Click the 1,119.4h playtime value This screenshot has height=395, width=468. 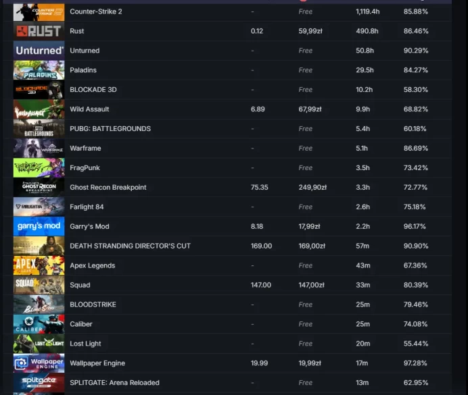pos(368,11)
